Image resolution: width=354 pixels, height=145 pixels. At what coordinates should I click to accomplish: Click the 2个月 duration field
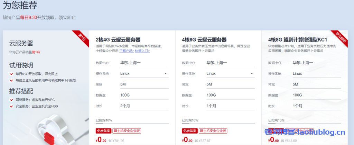pyautogui.click(x=143, y=106)
